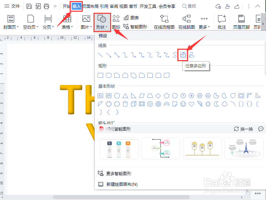The image size is (266, 200).
Task: Click the 图表 chart button
Action: [131, 18]
